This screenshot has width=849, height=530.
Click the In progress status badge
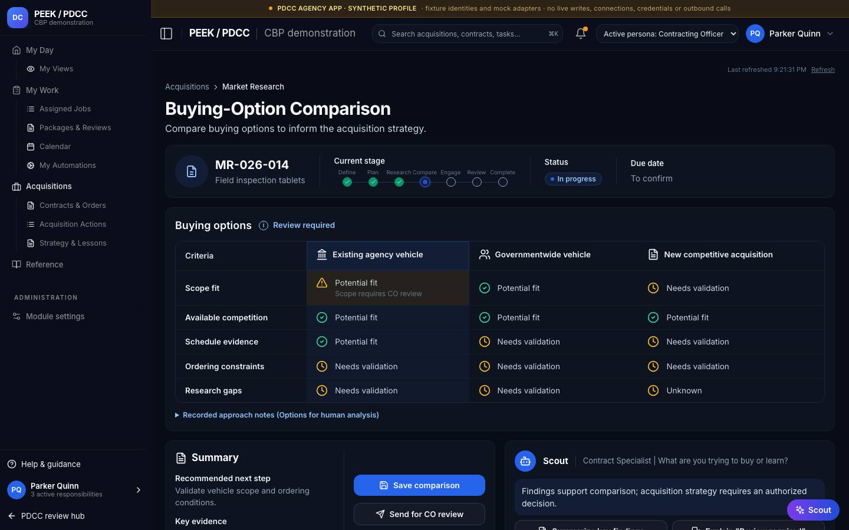click(x=573, y=179)
